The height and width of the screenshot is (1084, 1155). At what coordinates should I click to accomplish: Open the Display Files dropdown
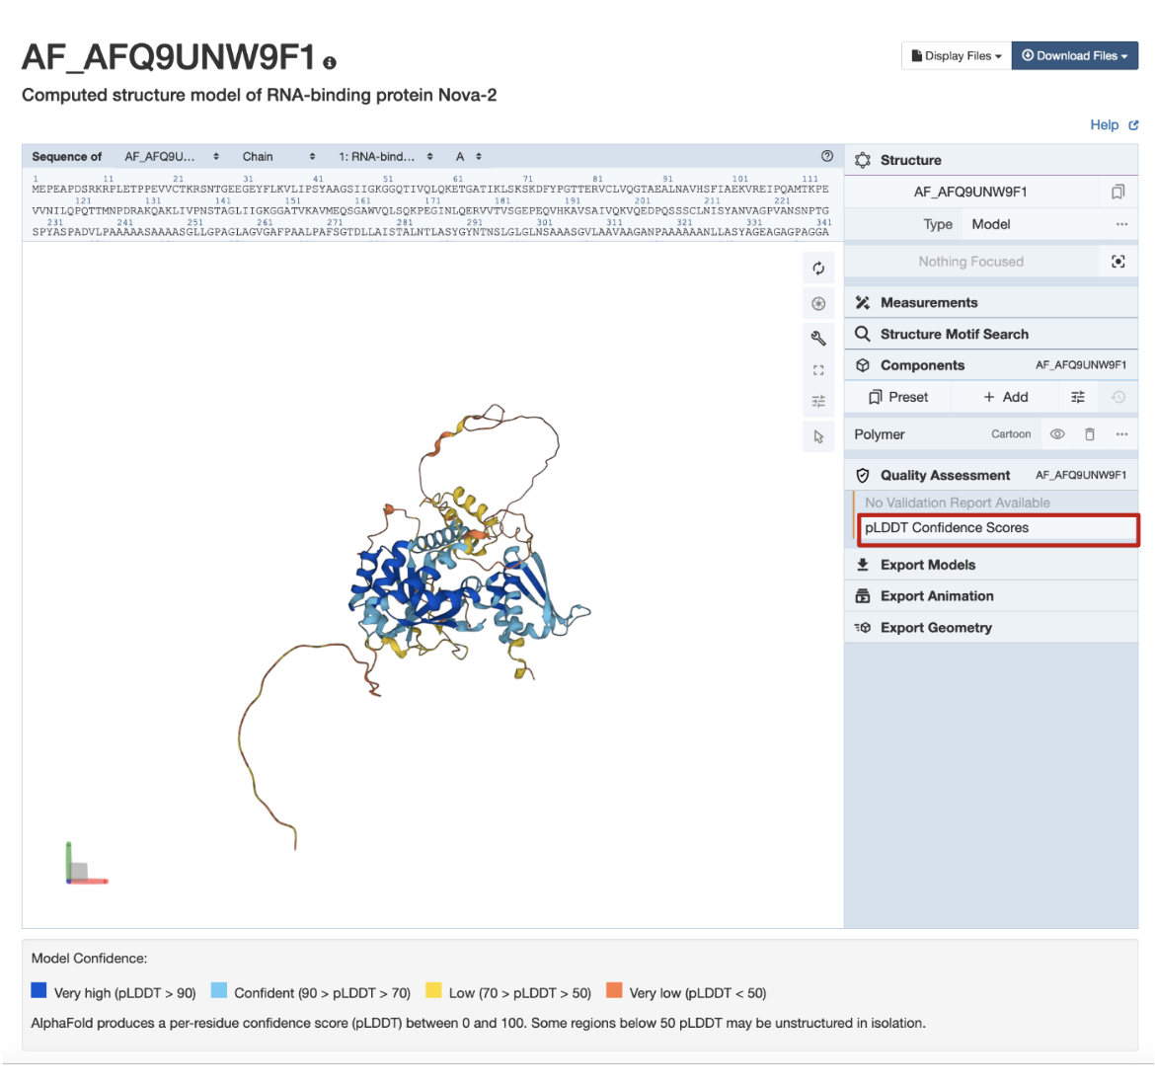956,56
